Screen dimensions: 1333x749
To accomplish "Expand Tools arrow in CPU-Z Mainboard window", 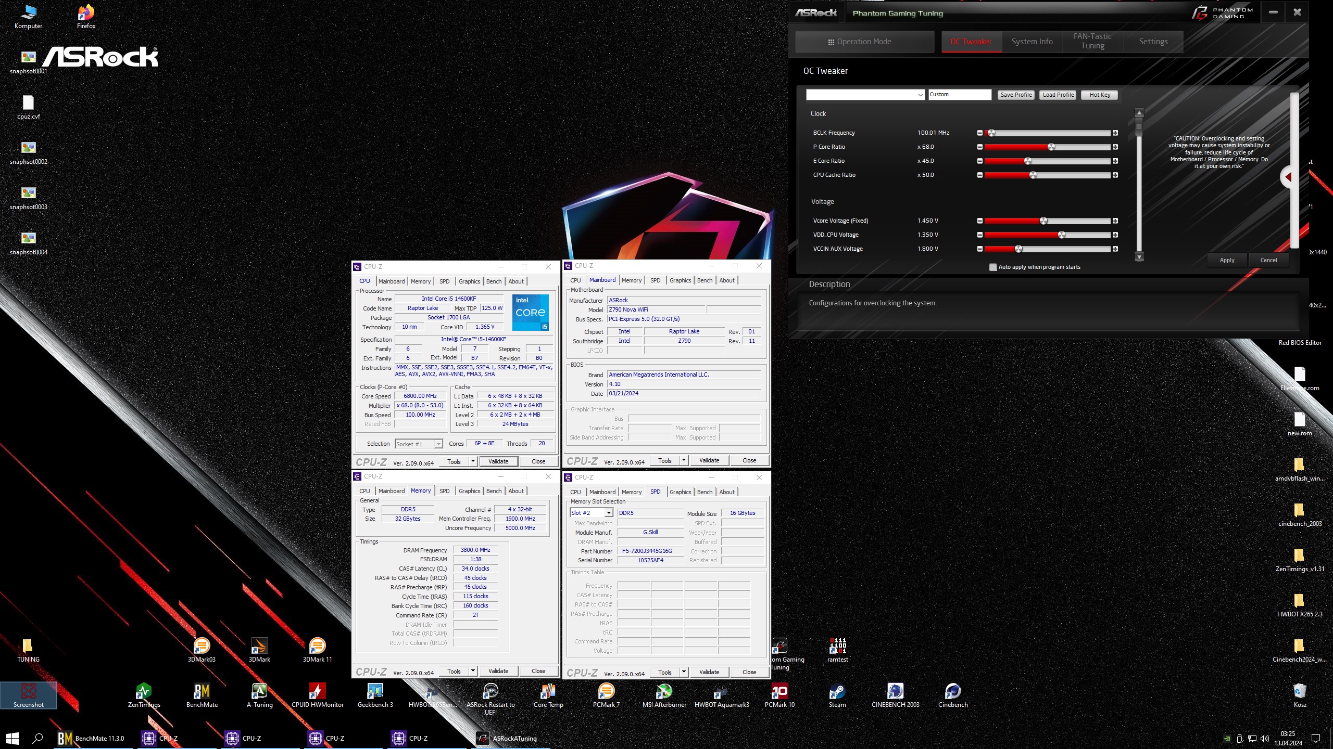I will 684,460.
